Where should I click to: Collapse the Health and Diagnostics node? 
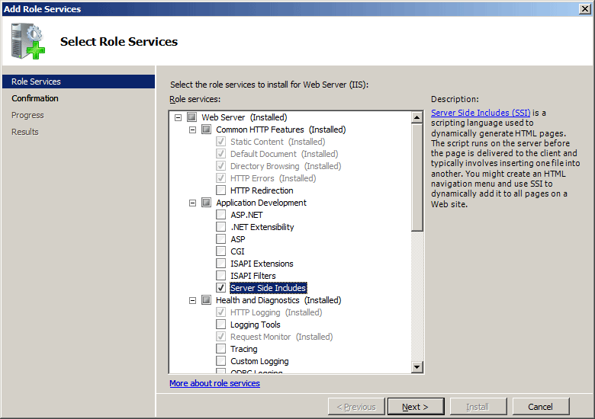tap(193, 300)
